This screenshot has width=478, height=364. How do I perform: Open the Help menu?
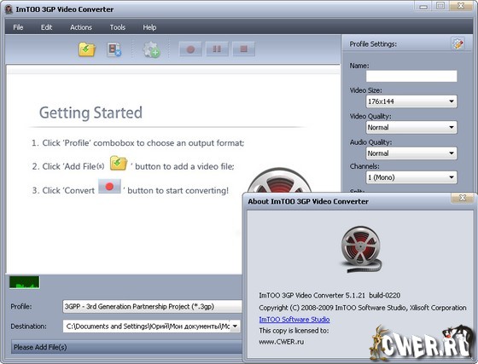click(149, 27)
